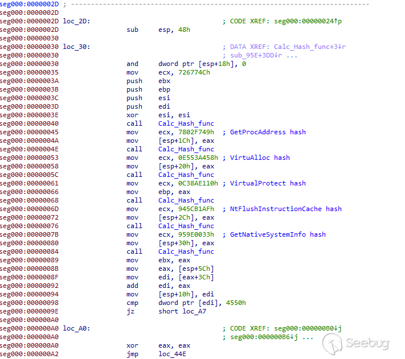This screenshot has width=405, height=359.
Task: Select 'ebp, eax' operands at 00000066
Action: click(174, 192)
